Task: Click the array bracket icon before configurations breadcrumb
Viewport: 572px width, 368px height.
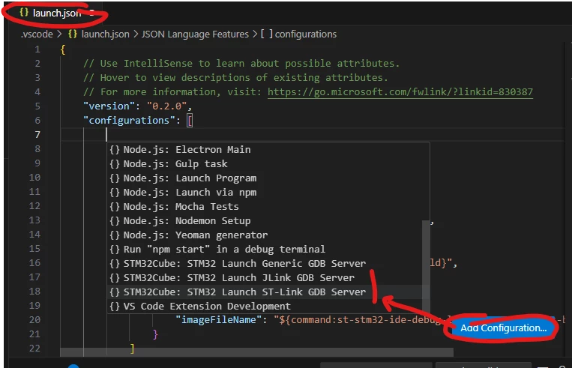Action: point(266,34)
